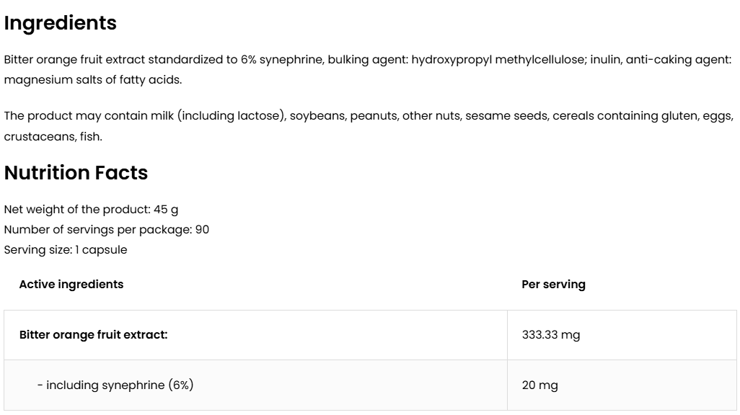Click the Nutrition Facts heading
740x415 pixels.
click(76, 173)
